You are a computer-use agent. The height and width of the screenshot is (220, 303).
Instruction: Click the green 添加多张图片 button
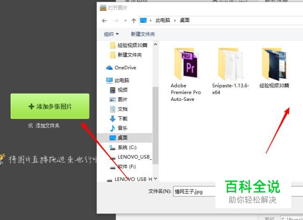[50, 106]
